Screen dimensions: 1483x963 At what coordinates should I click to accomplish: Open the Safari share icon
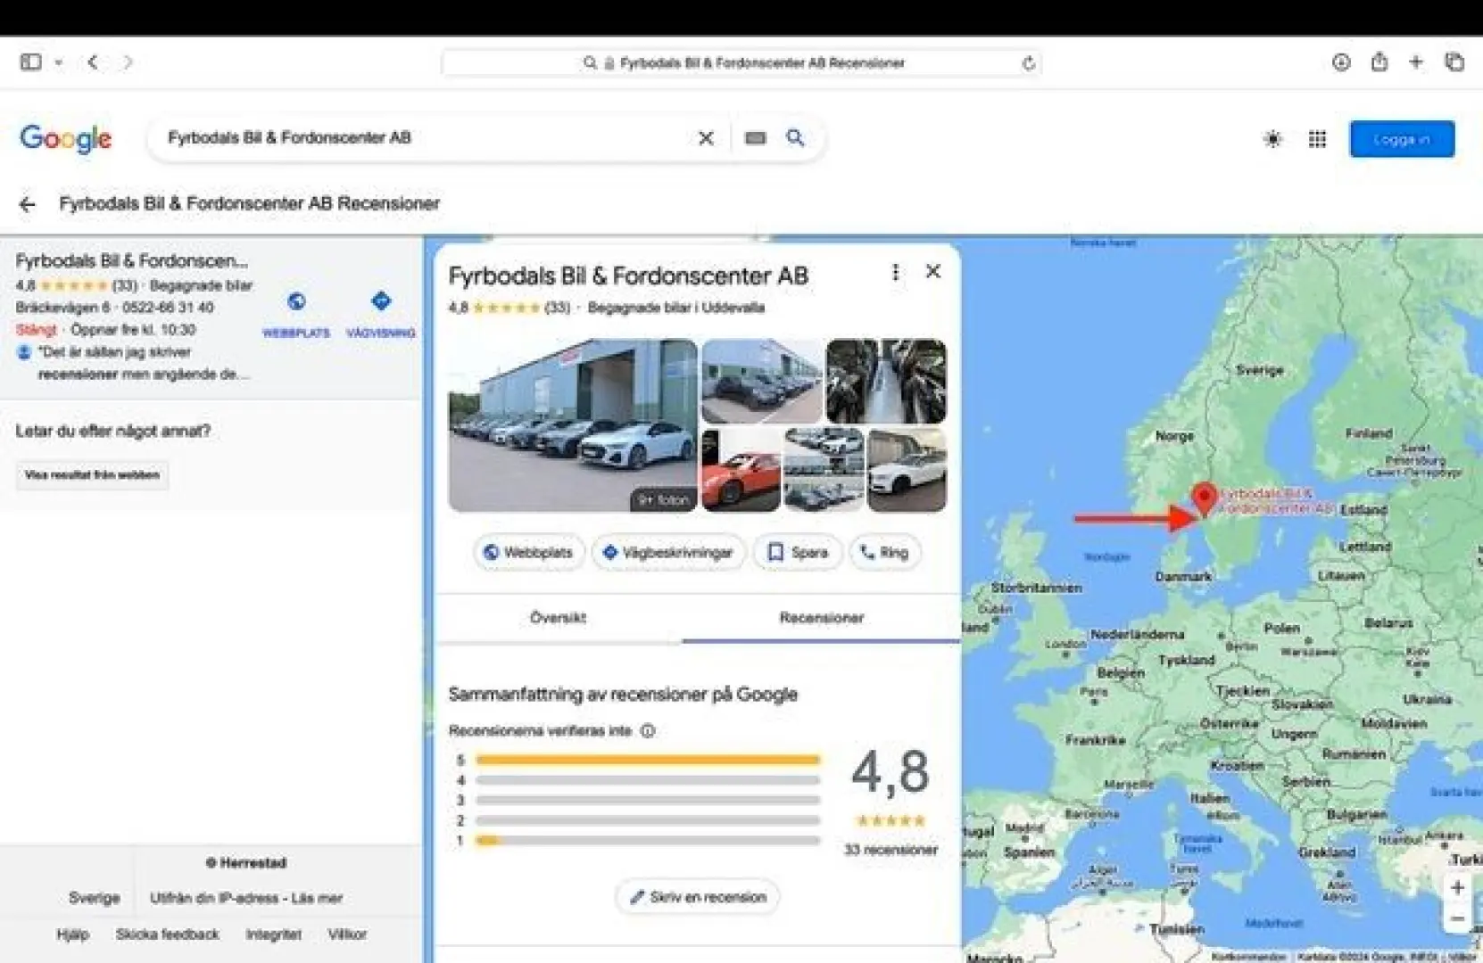[1379, 62]
